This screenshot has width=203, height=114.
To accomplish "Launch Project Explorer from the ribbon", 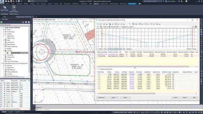I will [14, 7].
